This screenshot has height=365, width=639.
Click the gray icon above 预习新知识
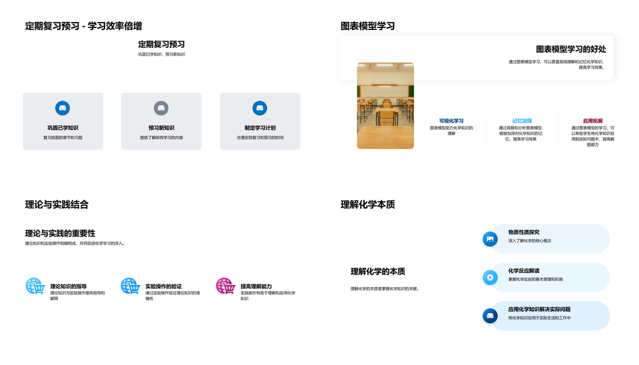161,108
